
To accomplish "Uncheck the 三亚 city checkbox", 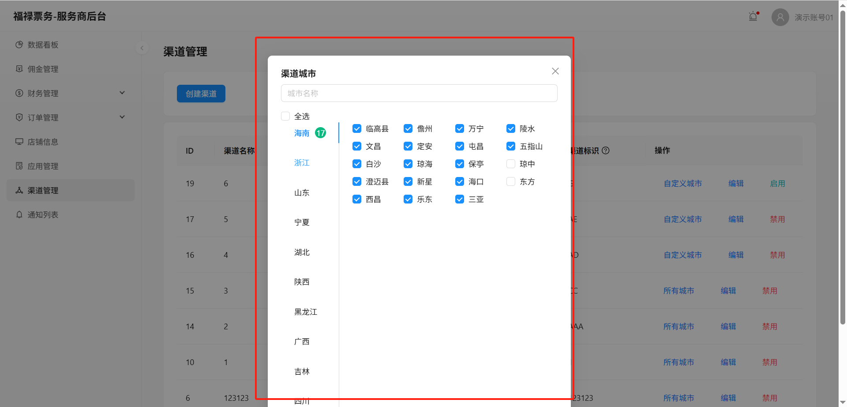I will click(x=459, y=199).
